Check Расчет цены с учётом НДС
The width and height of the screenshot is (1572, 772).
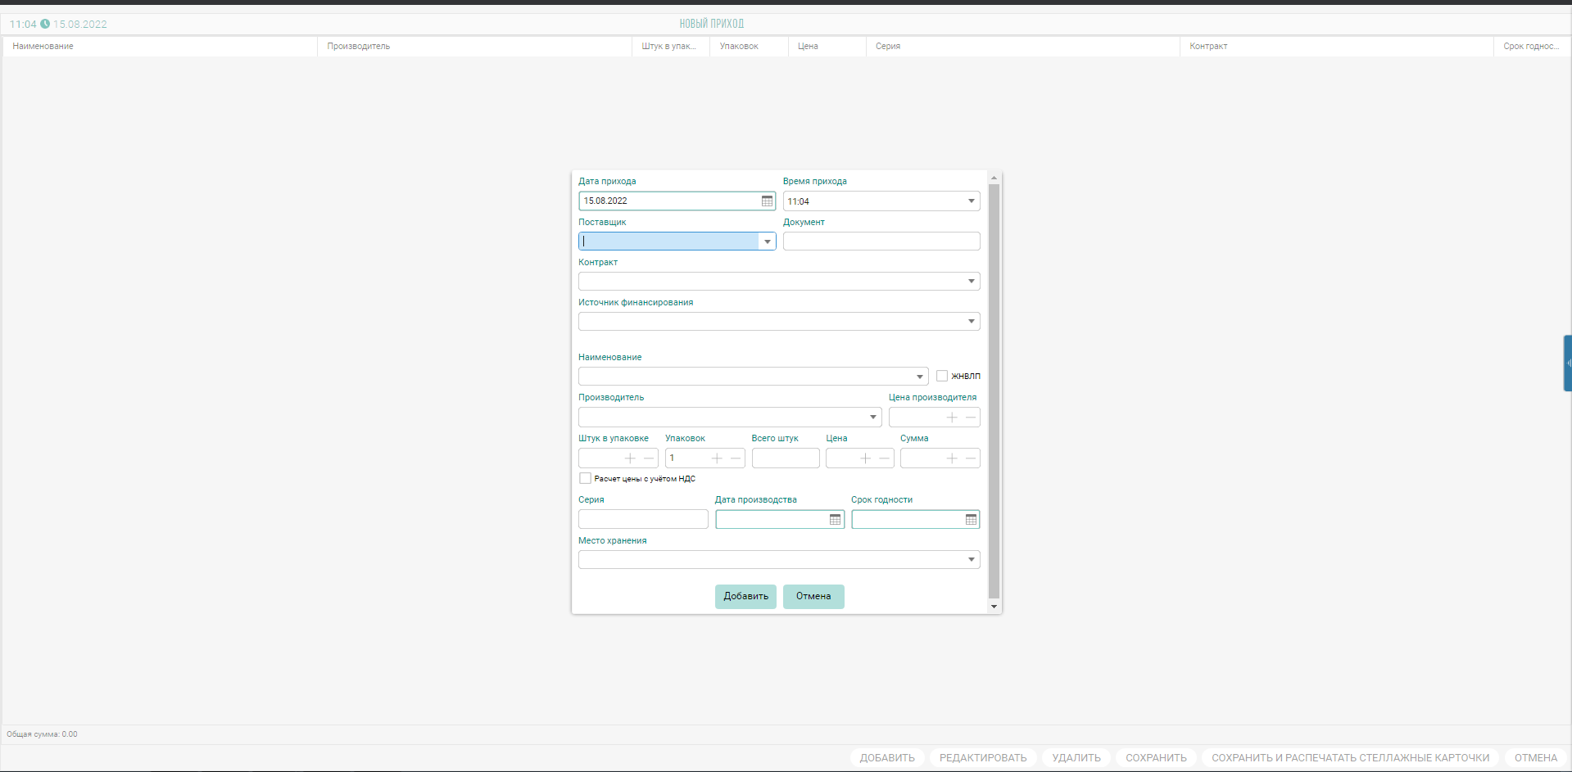pyautogui.click(x=585, y=478)
